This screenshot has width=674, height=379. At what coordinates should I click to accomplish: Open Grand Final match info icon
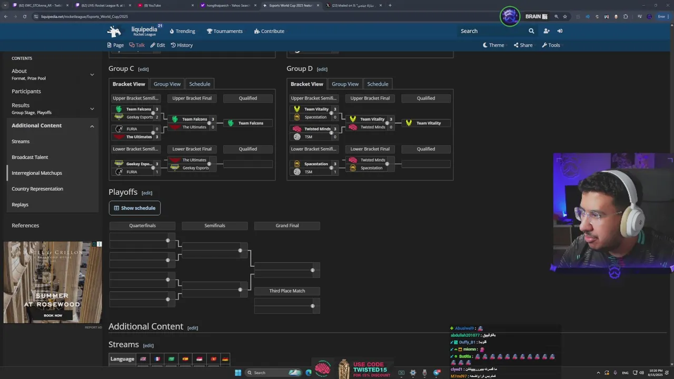click(312, 270)
